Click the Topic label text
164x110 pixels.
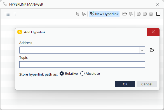click(x=24, y=58)
